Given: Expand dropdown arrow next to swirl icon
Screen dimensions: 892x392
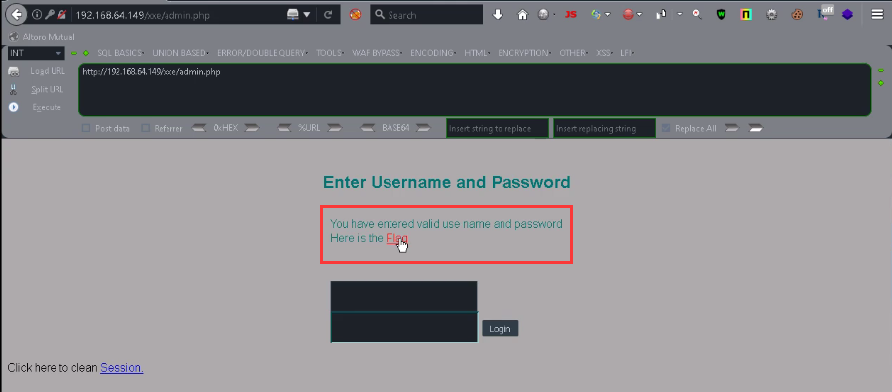Looking at the screenshot, I should (x=608, y=15).
